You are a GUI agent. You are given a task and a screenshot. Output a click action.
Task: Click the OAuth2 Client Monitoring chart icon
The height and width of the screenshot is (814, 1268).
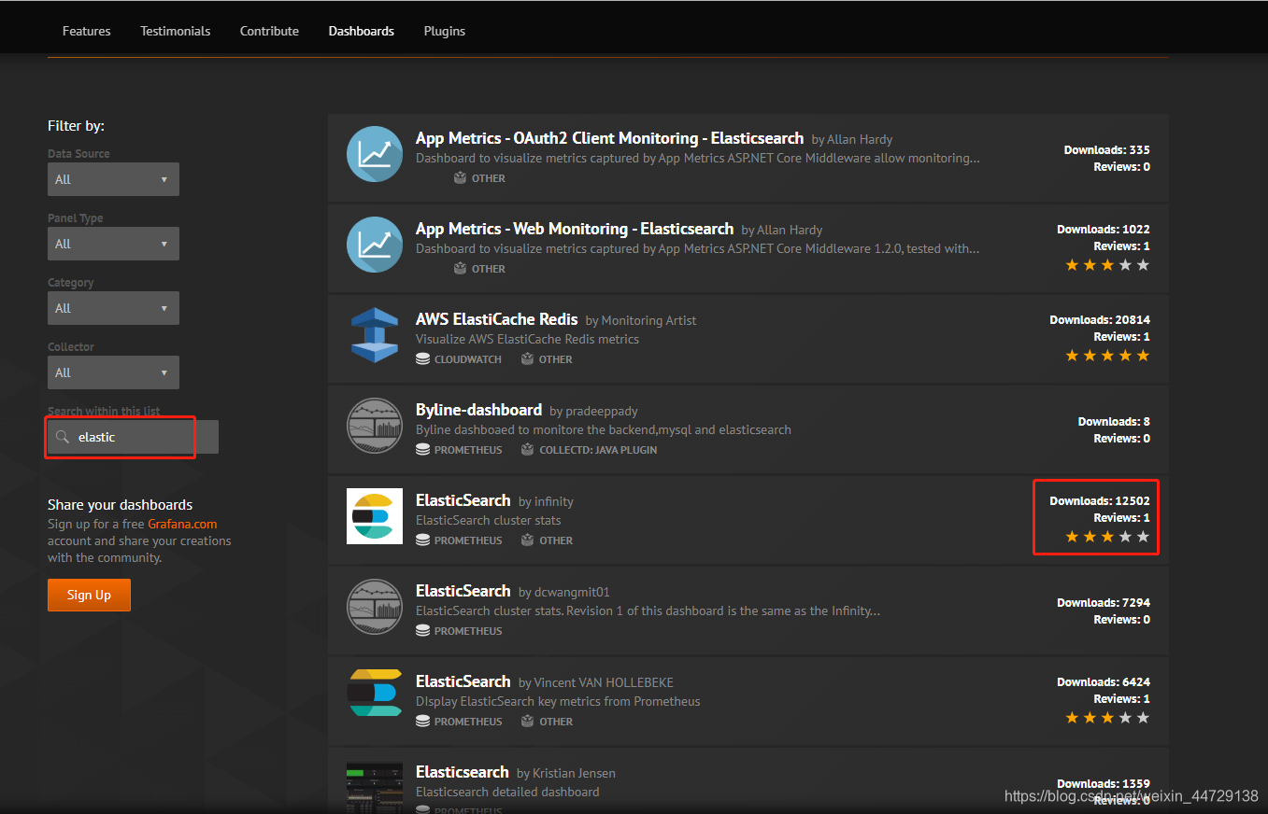[x=375, y=153]
